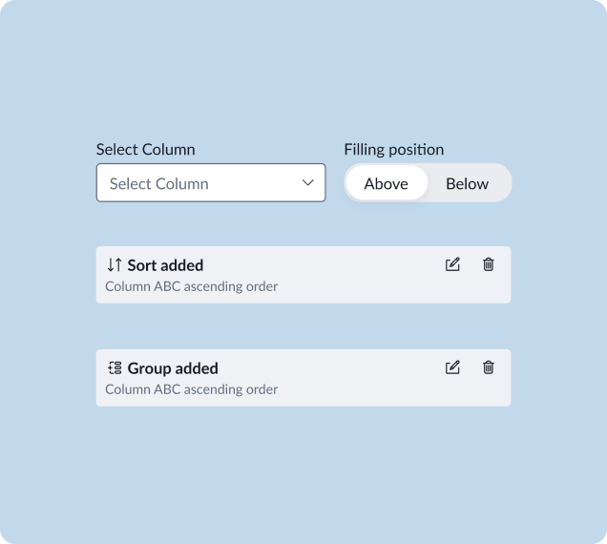The width and height of the screenshot is (607, 544).
Task: Click sort rule's ascending order description
Action: [x=191, y=286]
